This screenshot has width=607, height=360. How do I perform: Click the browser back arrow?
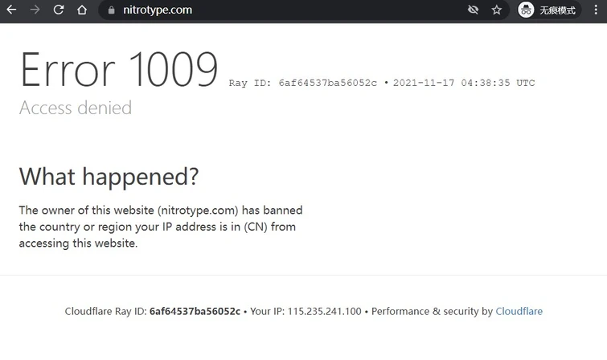pyautogui.click(x=11, y=10)
